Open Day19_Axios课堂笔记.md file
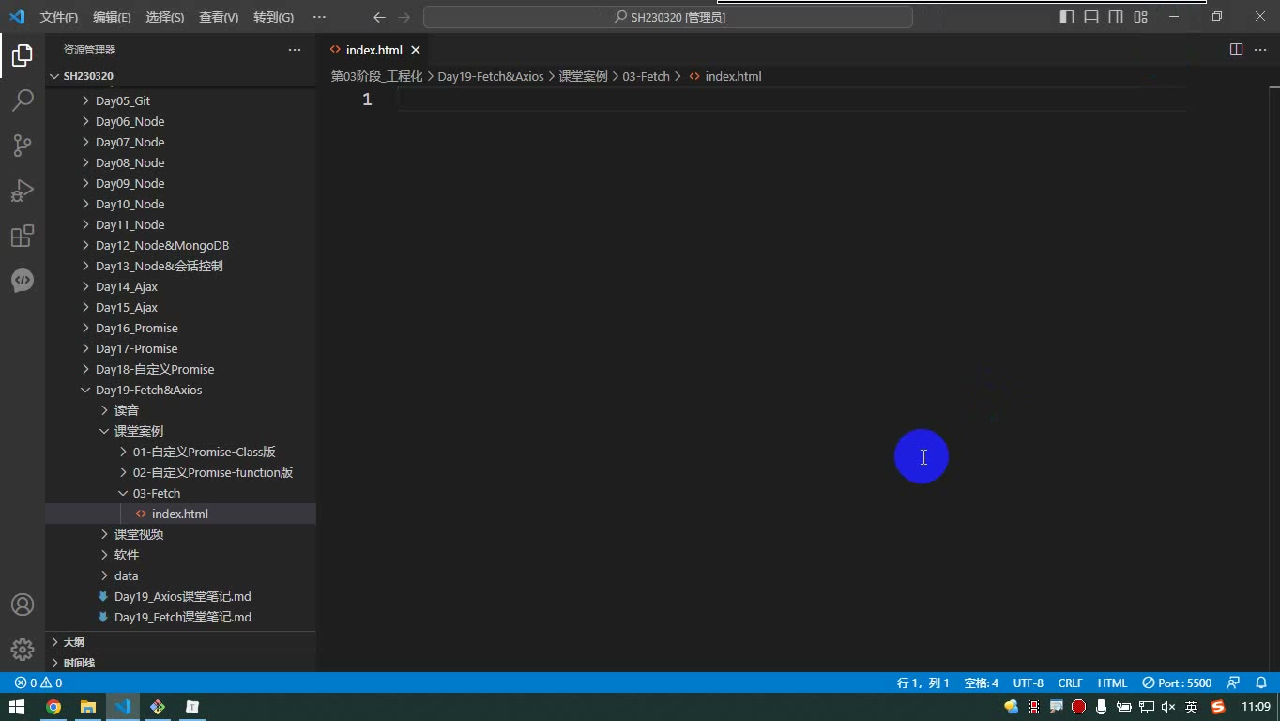1280x721 pixels. click(182, 596)
